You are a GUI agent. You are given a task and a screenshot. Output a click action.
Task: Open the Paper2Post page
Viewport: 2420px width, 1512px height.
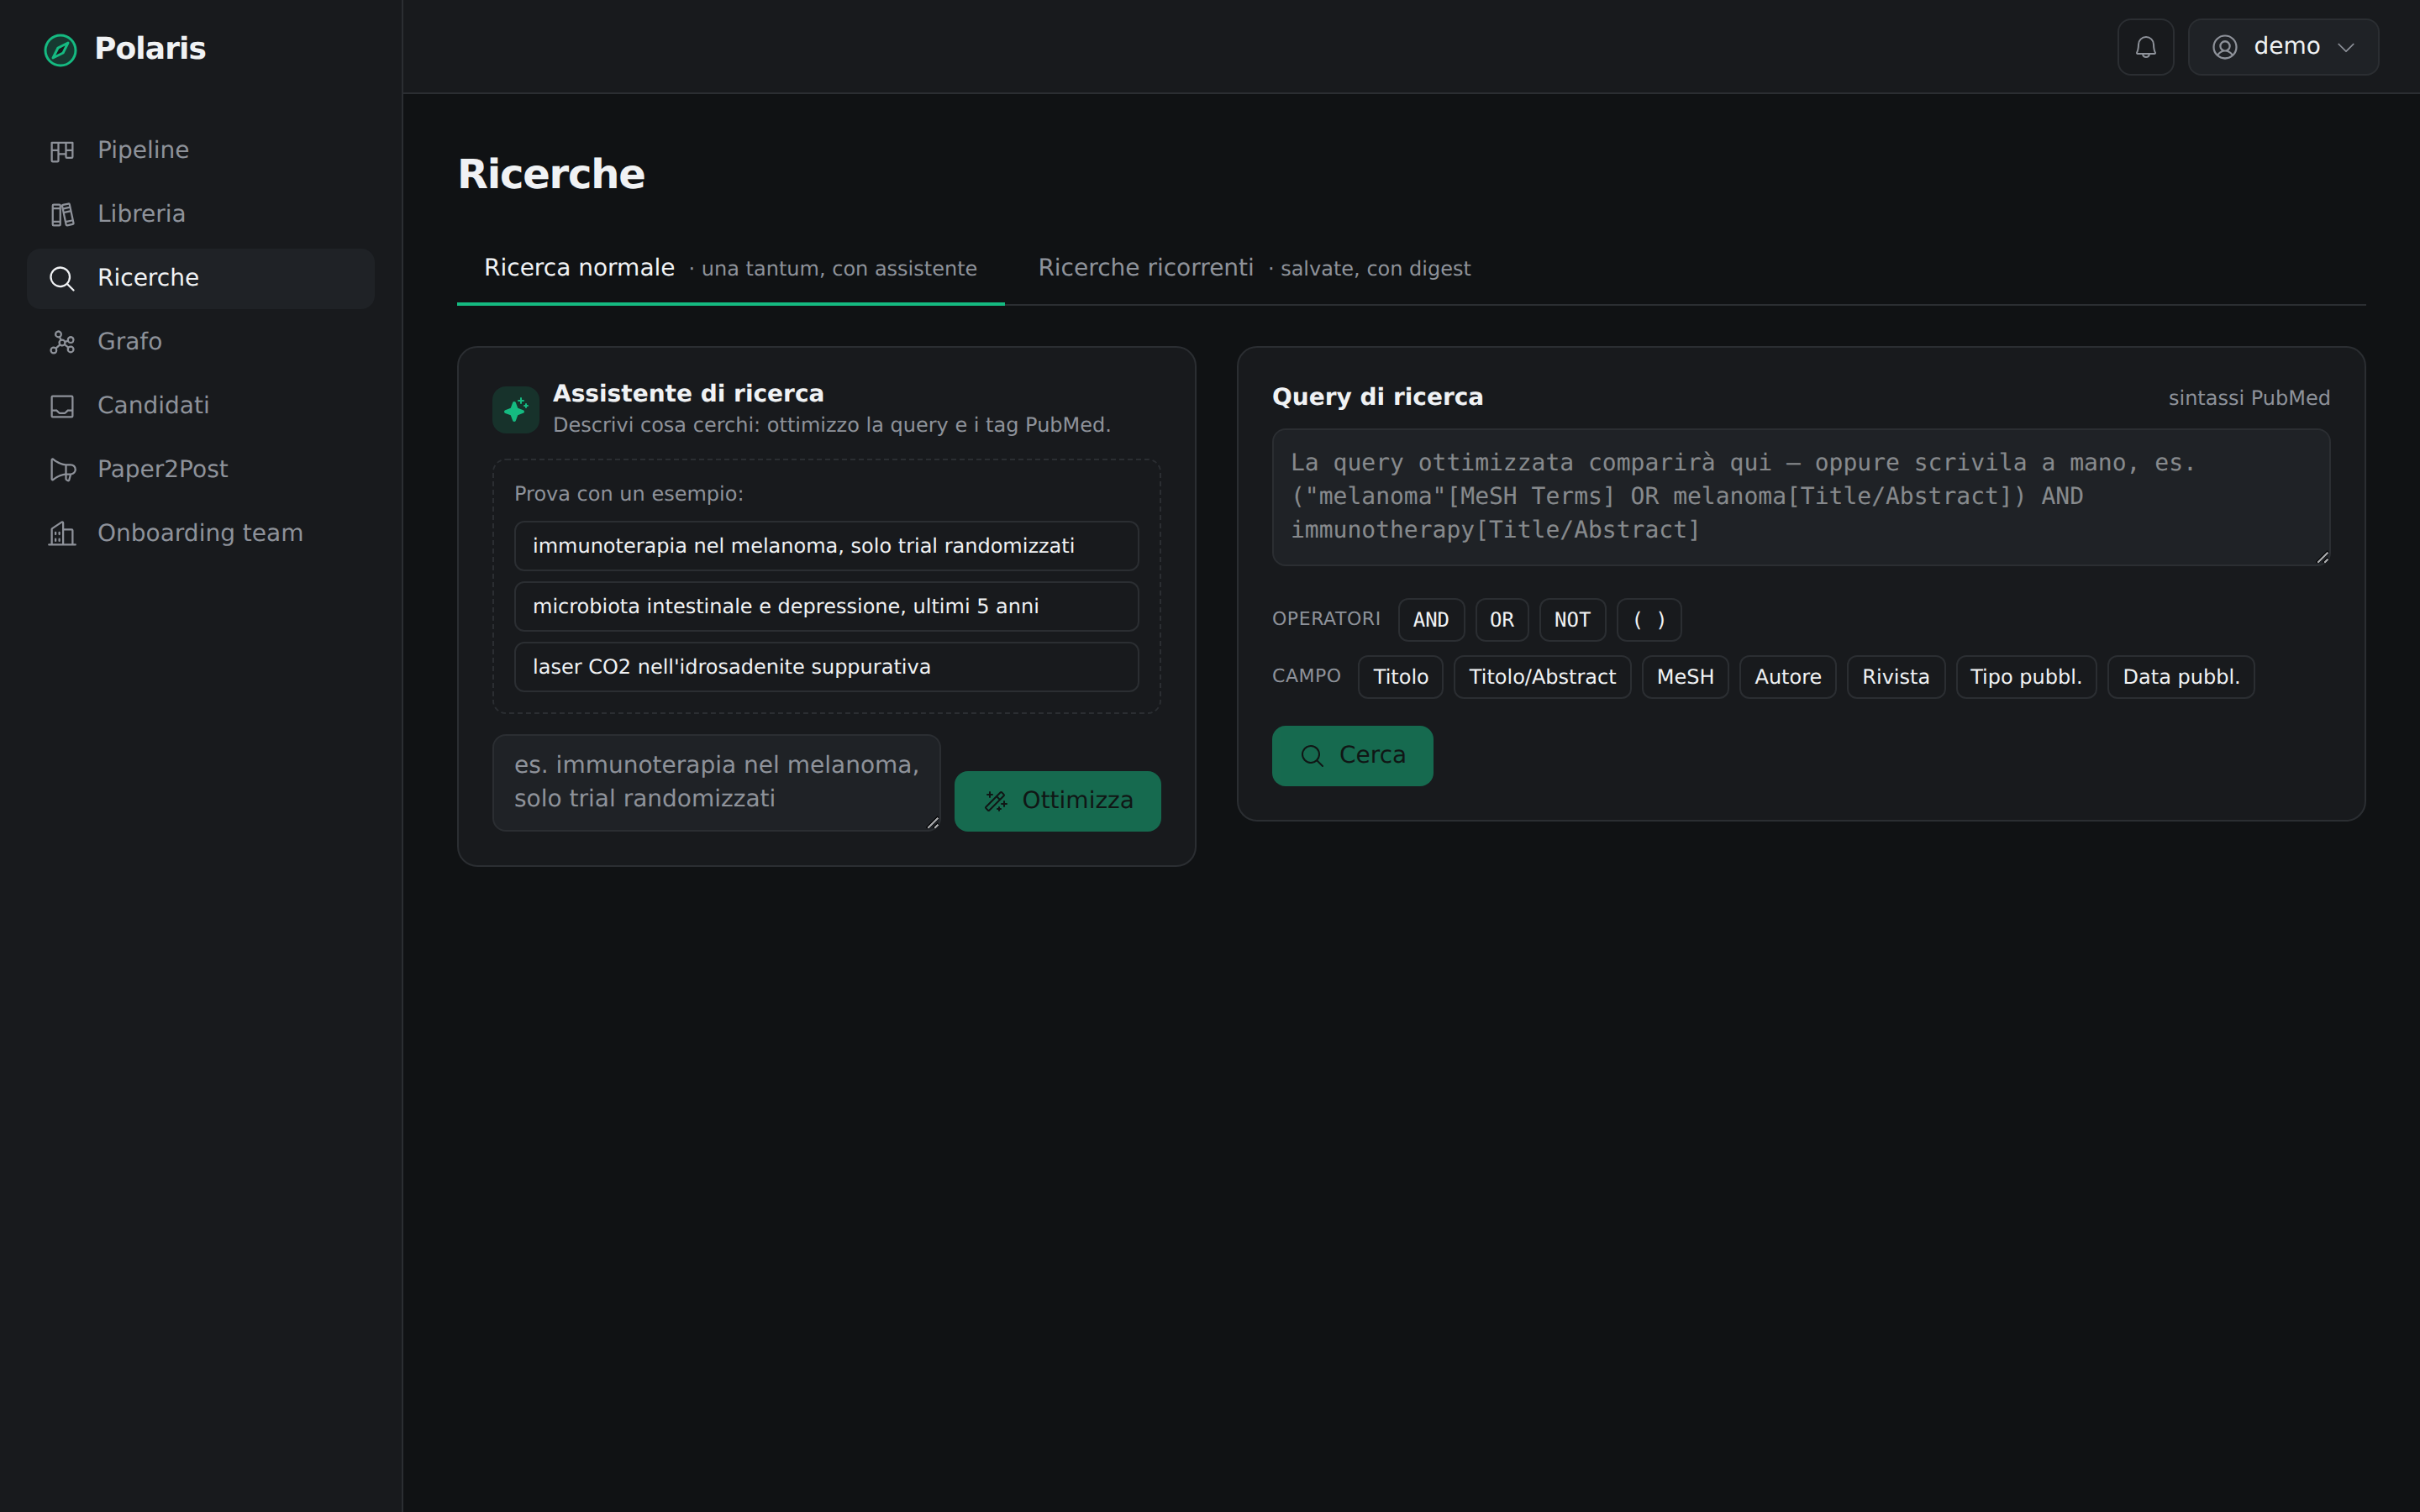[x=201, y=470]
